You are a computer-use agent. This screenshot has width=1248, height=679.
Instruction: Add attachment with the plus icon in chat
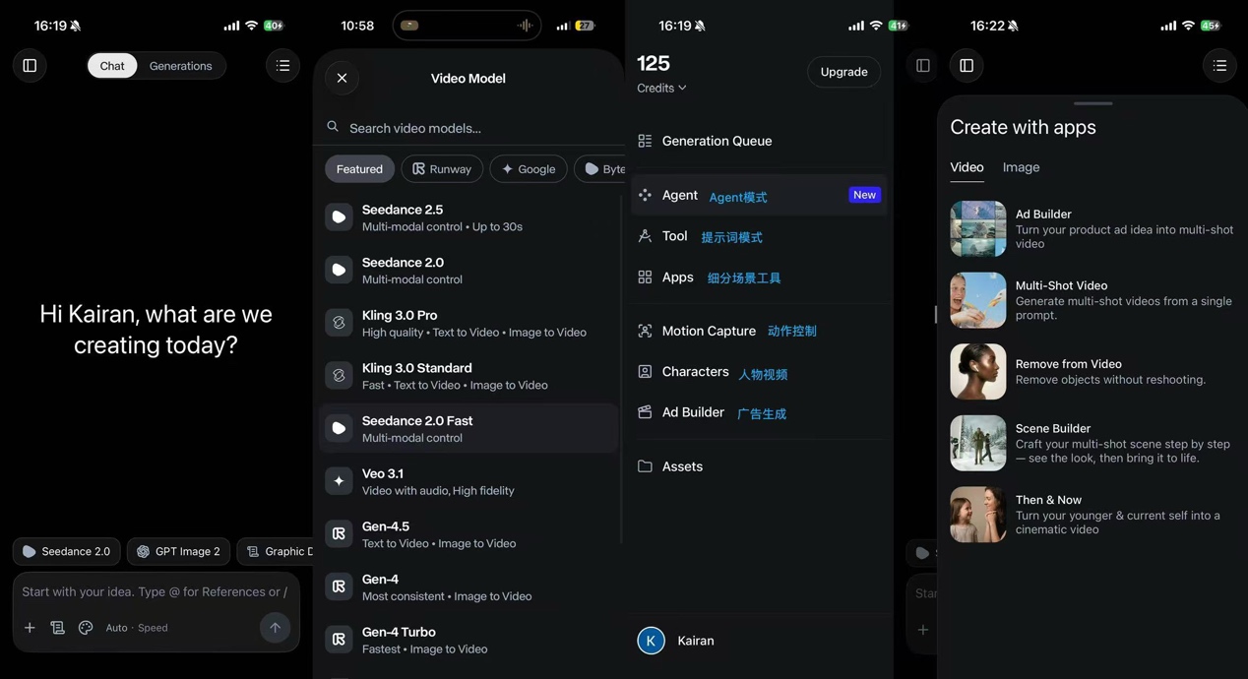point(30,628)
